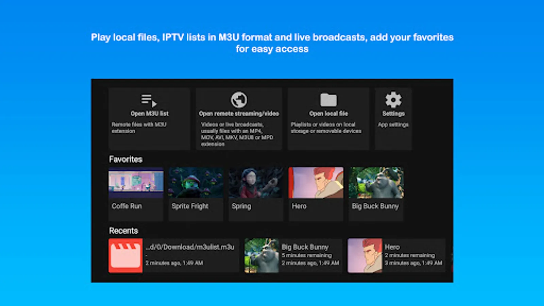This screenshot has height=306, width=544.
Task: Click the m3ulist.m3u file path in Recents
Action: tap(190, 247)
